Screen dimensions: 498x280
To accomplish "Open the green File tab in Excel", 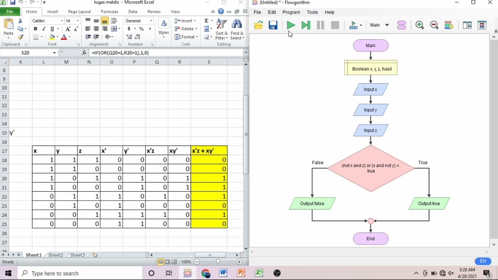I will pos(10,12).
